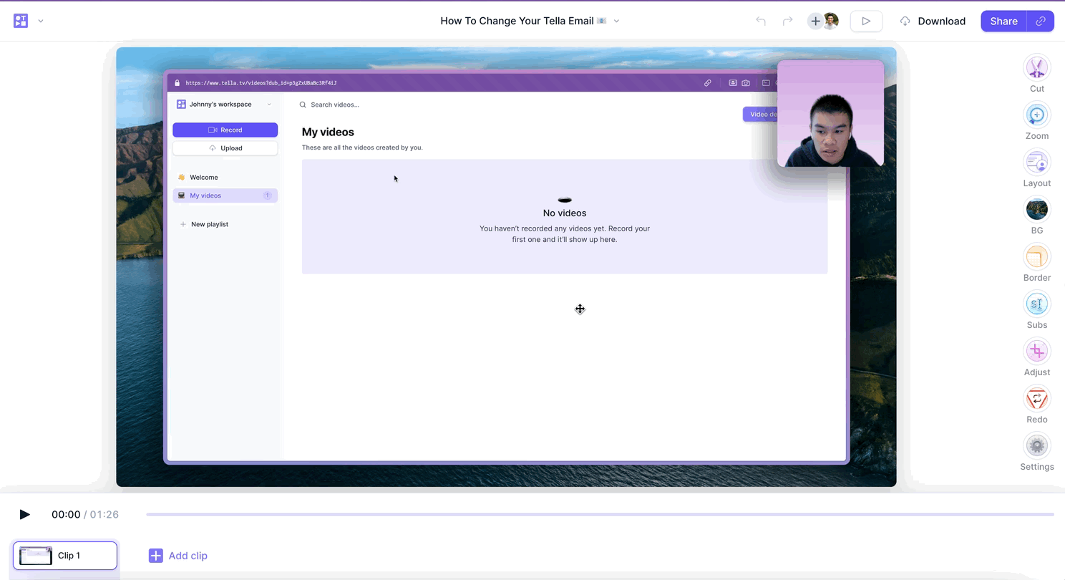Click the Add clip plus icon
The height and width of the screenshot is (580, 1065).
[155, 556]
